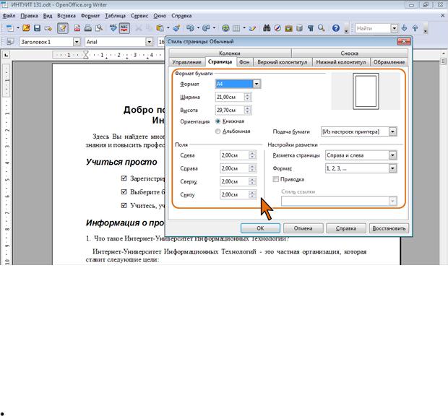The height and width of the screenshot is (419, 448).
Task: Click the Слева margin spinner arrows
Action: (x=252, y=155)
